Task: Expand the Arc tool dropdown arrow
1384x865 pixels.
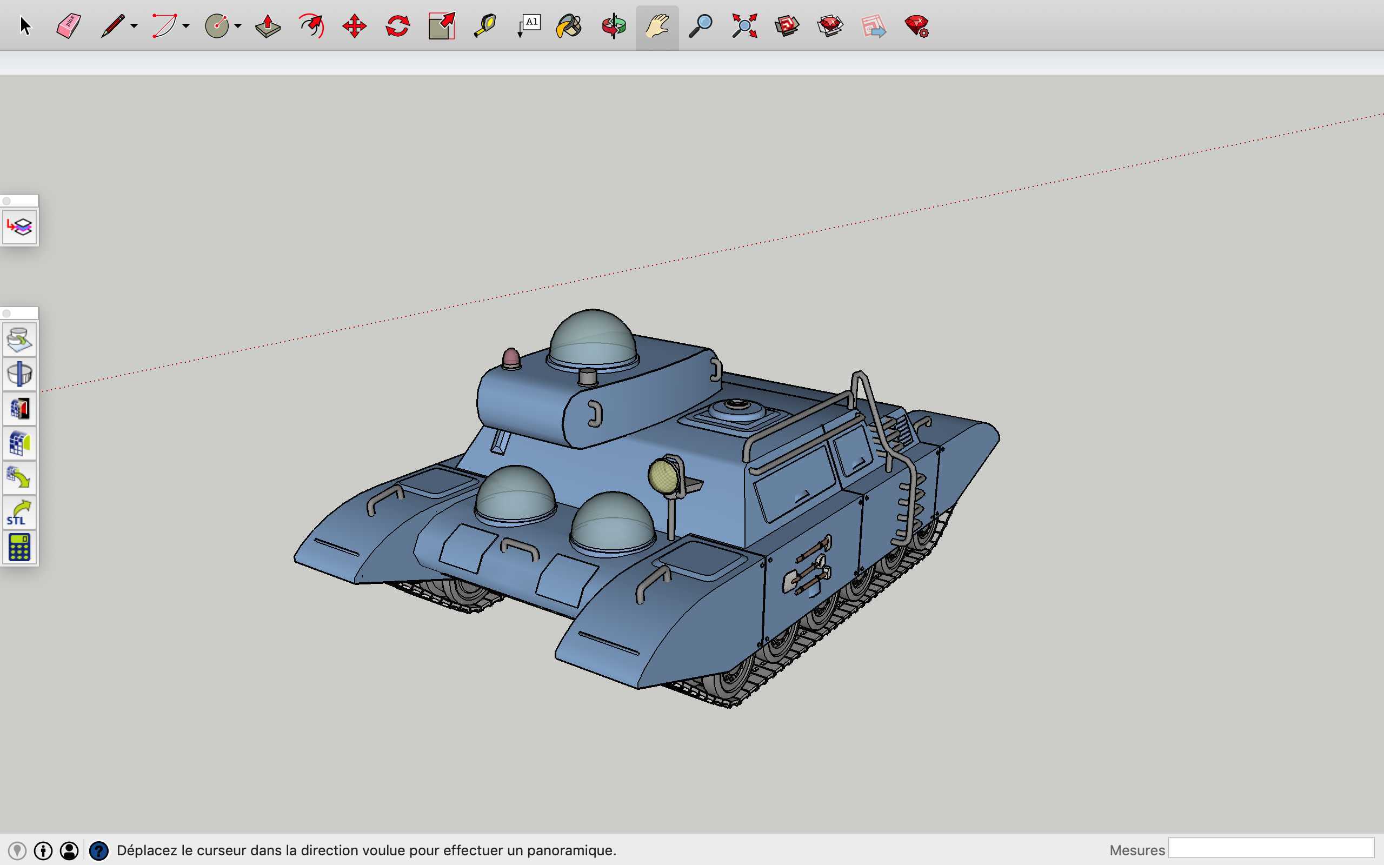Action: click(x=186, y=26)
